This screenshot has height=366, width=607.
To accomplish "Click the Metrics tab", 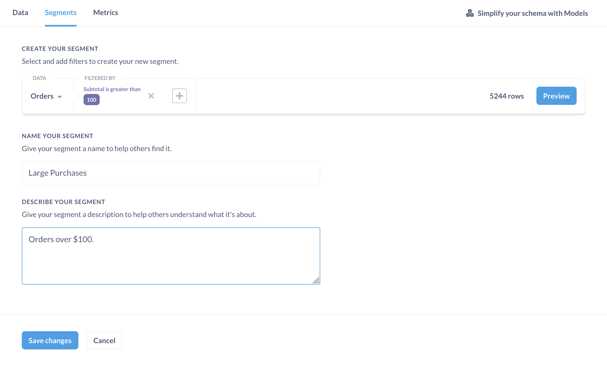I will (106, 12).
